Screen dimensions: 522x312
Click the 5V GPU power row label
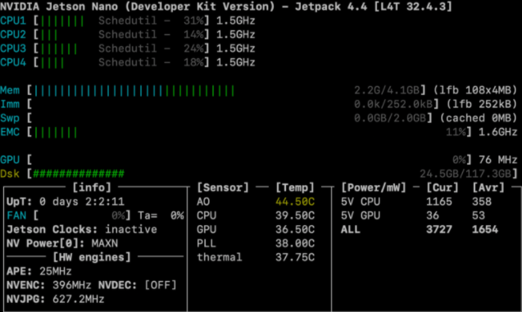tap(361, 215)
